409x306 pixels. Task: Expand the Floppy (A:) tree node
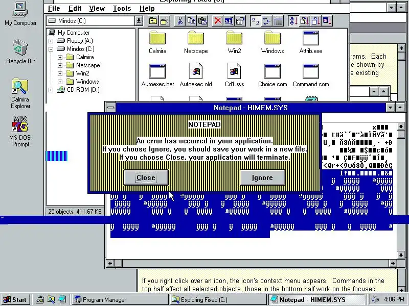pos(51,41)
